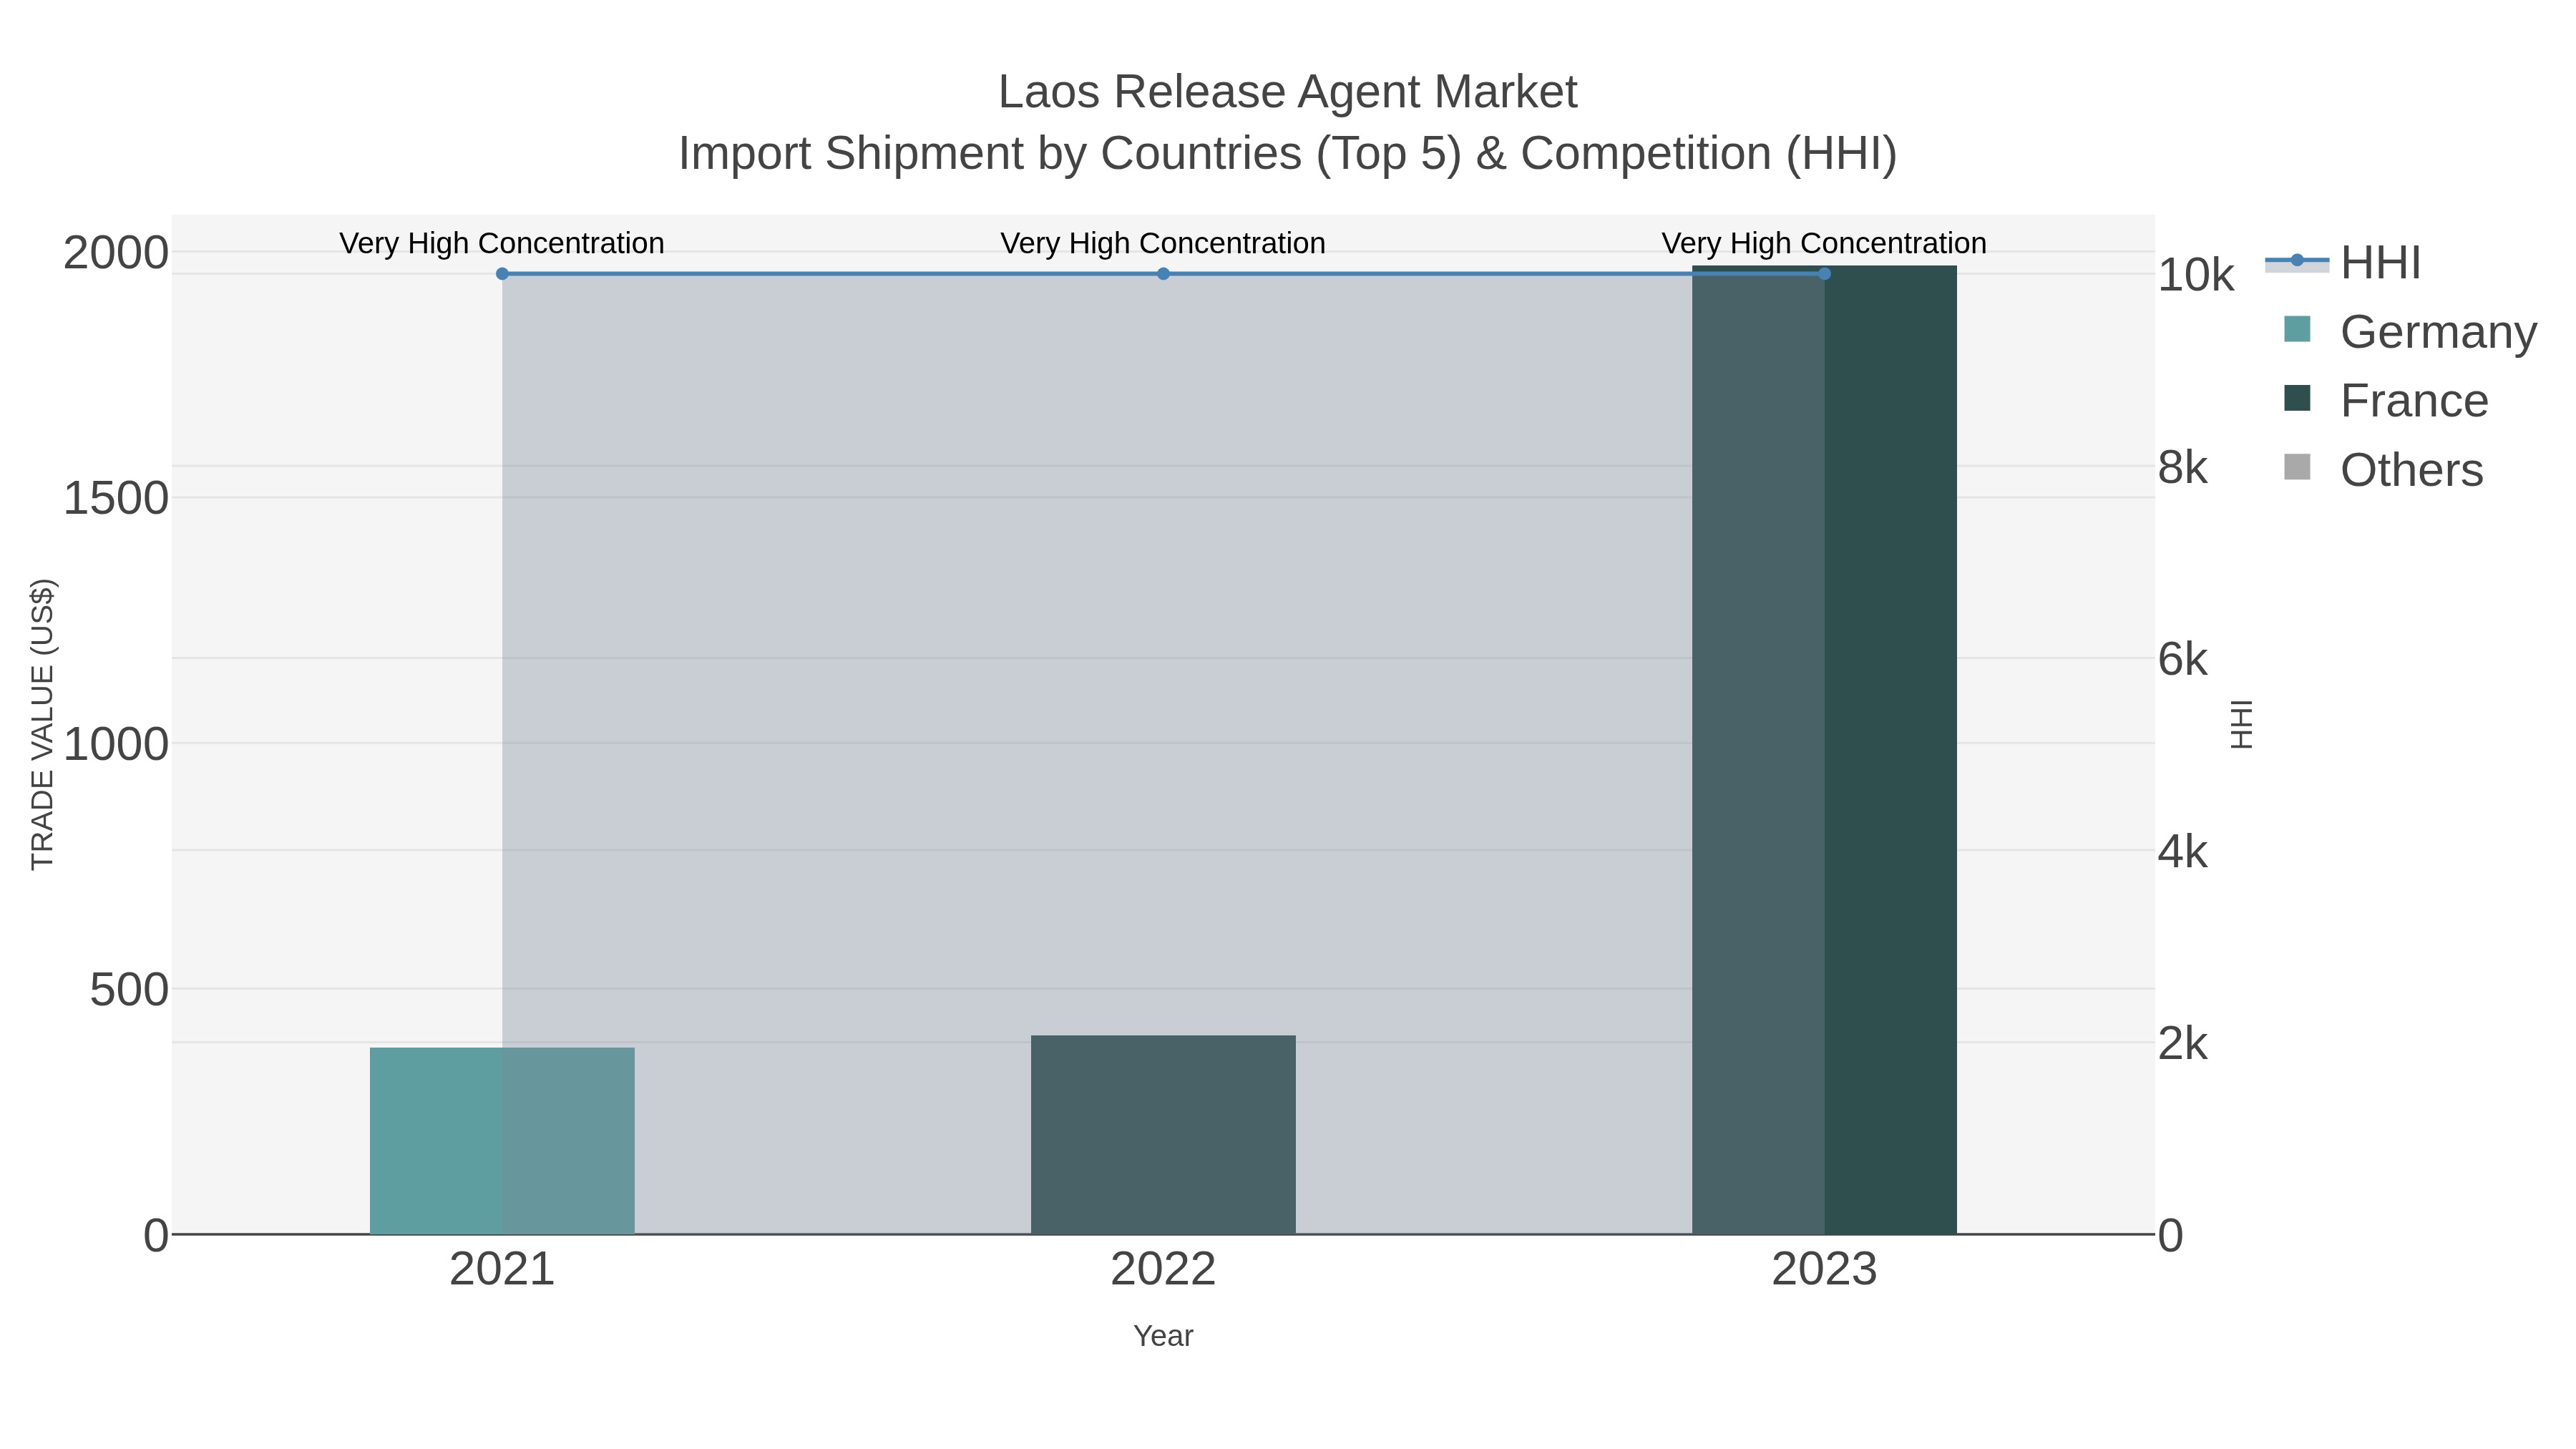Click the HHI data point for 2023
Screen dimensions: 2576x1449
click(x=1824, y=274)
